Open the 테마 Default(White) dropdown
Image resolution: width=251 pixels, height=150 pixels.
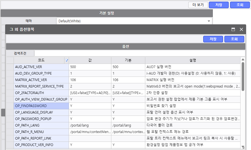[x=134, y=21]
